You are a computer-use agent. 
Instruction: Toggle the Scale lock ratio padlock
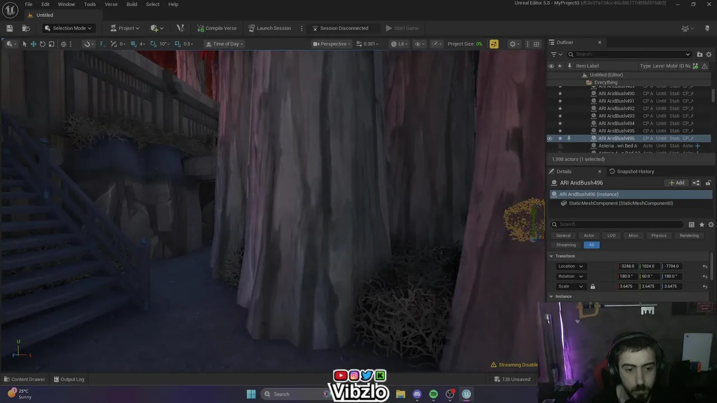point(593,287)
